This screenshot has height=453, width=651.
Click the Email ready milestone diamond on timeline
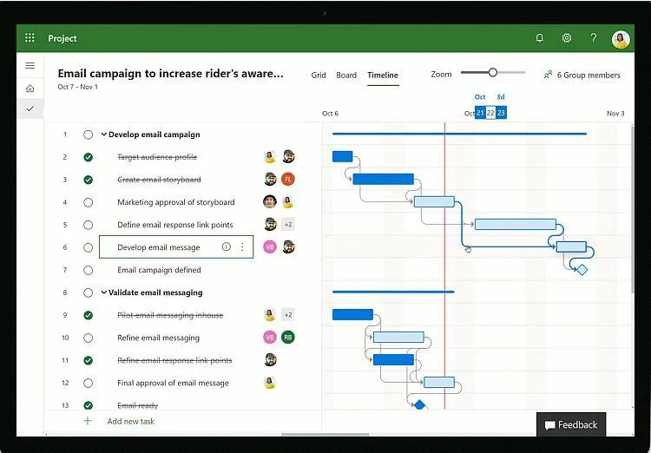[x=419, y=404]
